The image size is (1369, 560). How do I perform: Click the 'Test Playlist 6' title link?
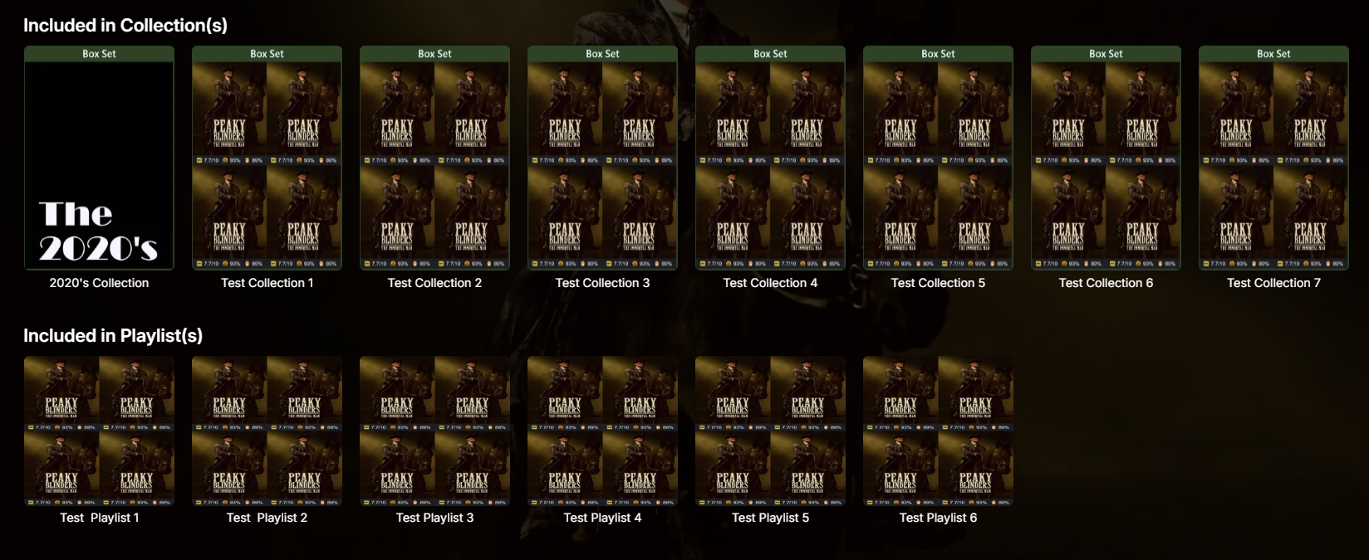938,518
